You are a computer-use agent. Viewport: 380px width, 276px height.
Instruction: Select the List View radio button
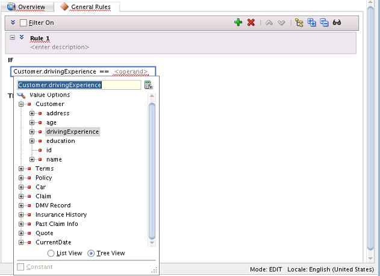[51, 253]
